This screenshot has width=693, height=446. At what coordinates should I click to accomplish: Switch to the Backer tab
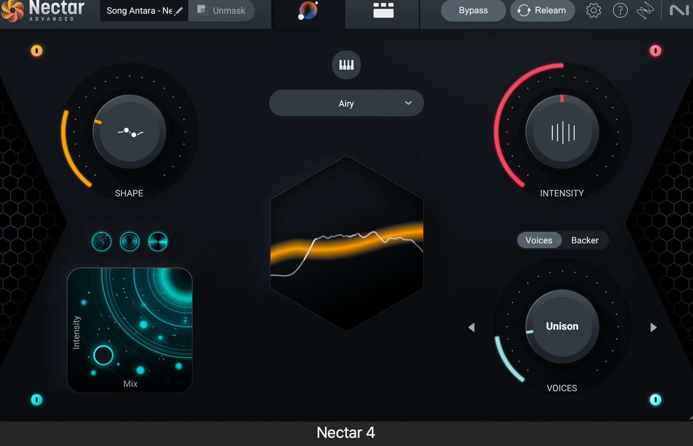pyautogui.click(x=585, y=240)
